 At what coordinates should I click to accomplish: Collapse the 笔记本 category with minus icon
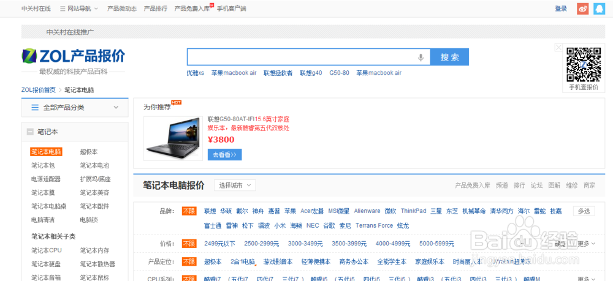29,132
